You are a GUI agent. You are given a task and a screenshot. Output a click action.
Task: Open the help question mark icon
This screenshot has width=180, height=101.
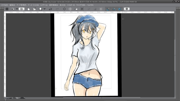coord(127,9)
